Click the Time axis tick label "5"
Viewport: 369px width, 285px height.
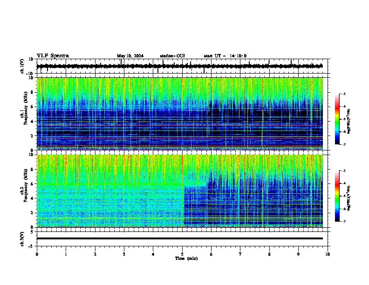[x=182, y=254]
